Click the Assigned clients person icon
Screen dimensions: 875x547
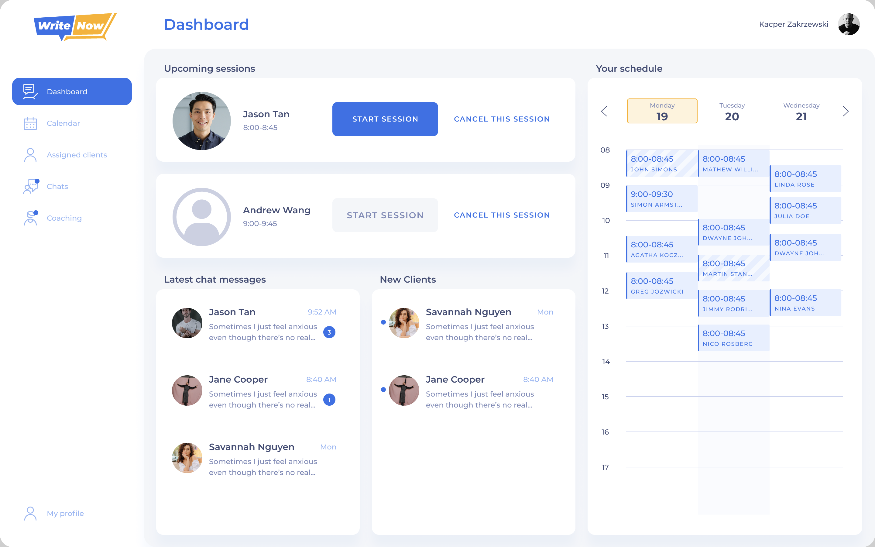tap(30, 155)
